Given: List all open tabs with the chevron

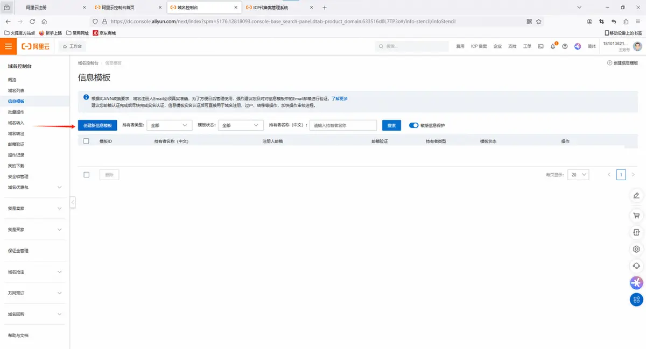Looking at the screenshot, I should click(x=579, y=8).
